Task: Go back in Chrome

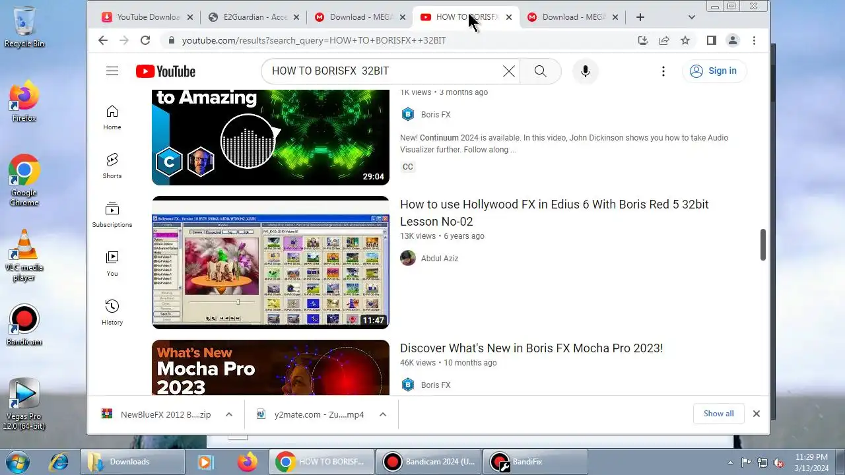Action: (103, 40)
